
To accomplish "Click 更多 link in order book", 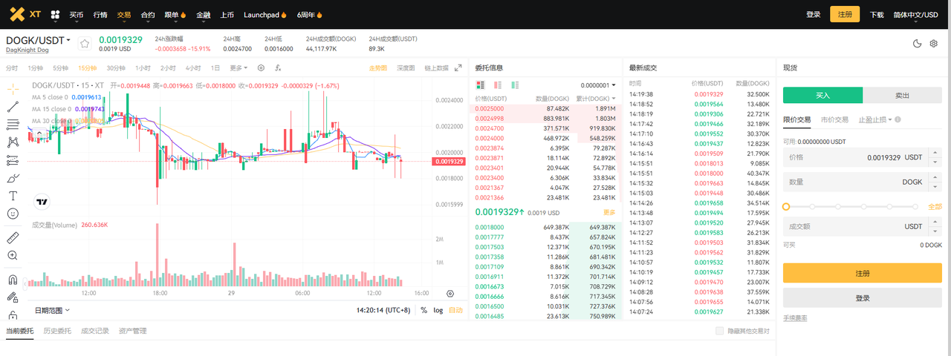I will tap(609, 212).
